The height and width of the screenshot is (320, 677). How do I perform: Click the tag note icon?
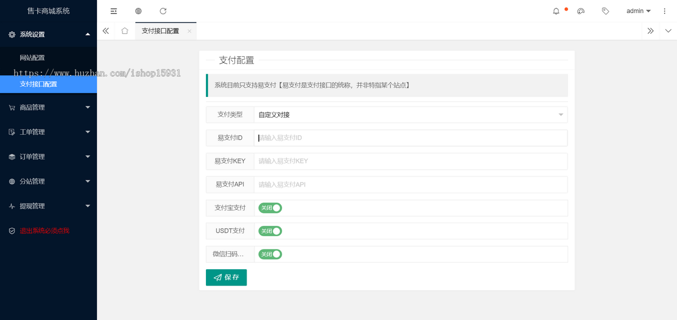click(x=605, y=11)
